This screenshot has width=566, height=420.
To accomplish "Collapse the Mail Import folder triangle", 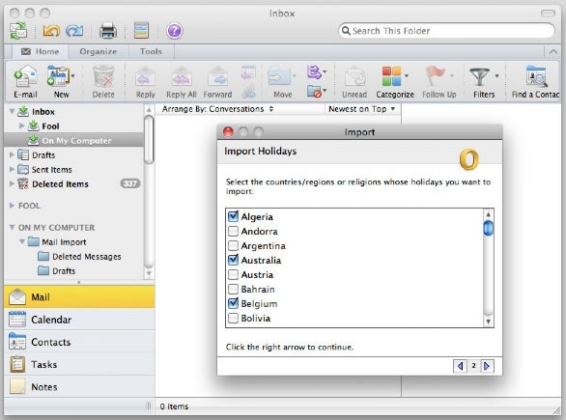I will click(22, 241).
